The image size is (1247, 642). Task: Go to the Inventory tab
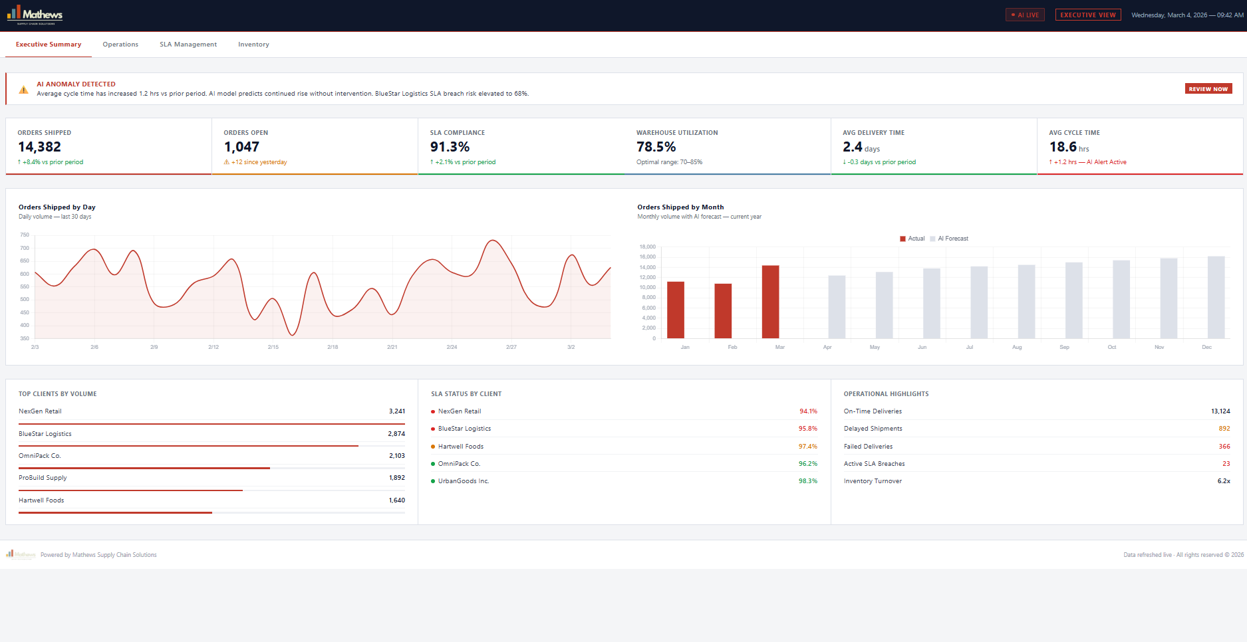[253, 45]
